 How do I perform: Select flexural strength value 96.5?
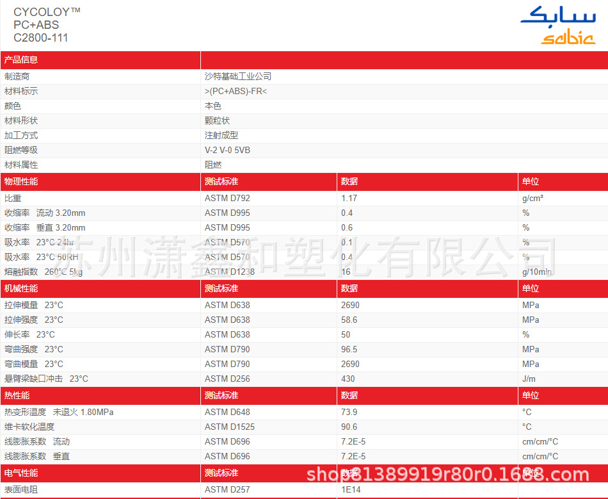[x=349, y=350]
